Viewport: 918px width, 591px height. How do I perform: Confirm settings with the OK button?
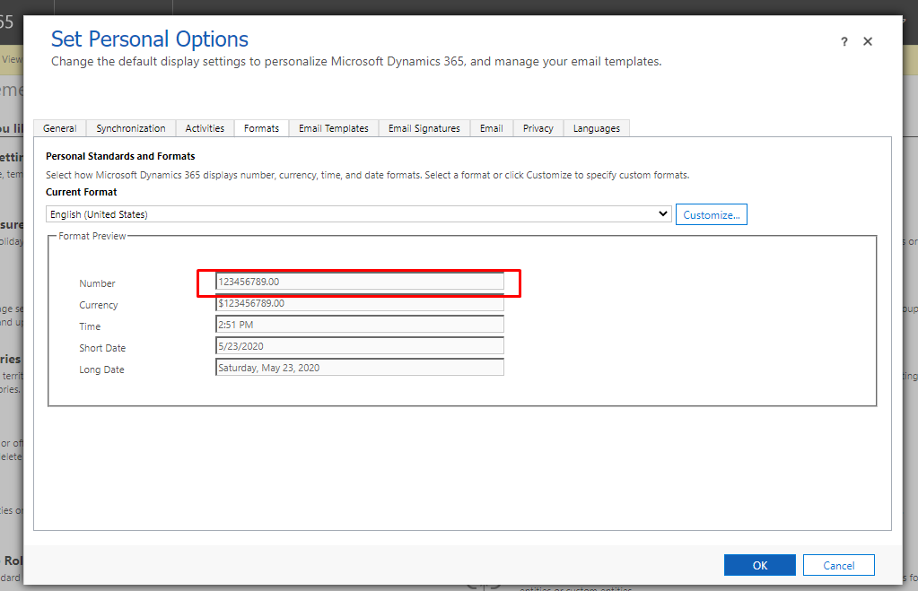pyautogui.click(x=760, y=565)
